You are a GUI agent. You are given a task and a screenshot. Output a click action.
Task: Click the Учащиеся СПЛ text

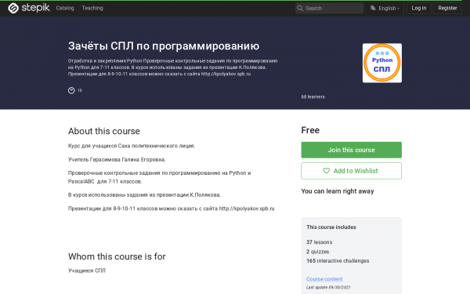click(87, 270)
